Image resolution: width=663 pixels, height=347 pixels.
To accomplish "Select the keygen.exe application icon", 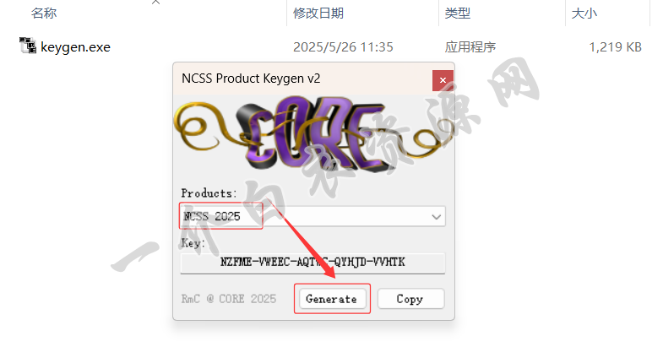I will coord(28,46).
